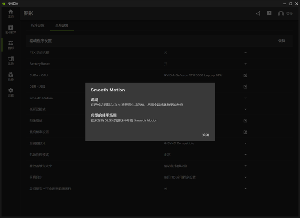Click the 说明 heading in dialog
Image resolution: width=300 pixels, height=218 pixels.
95,100
